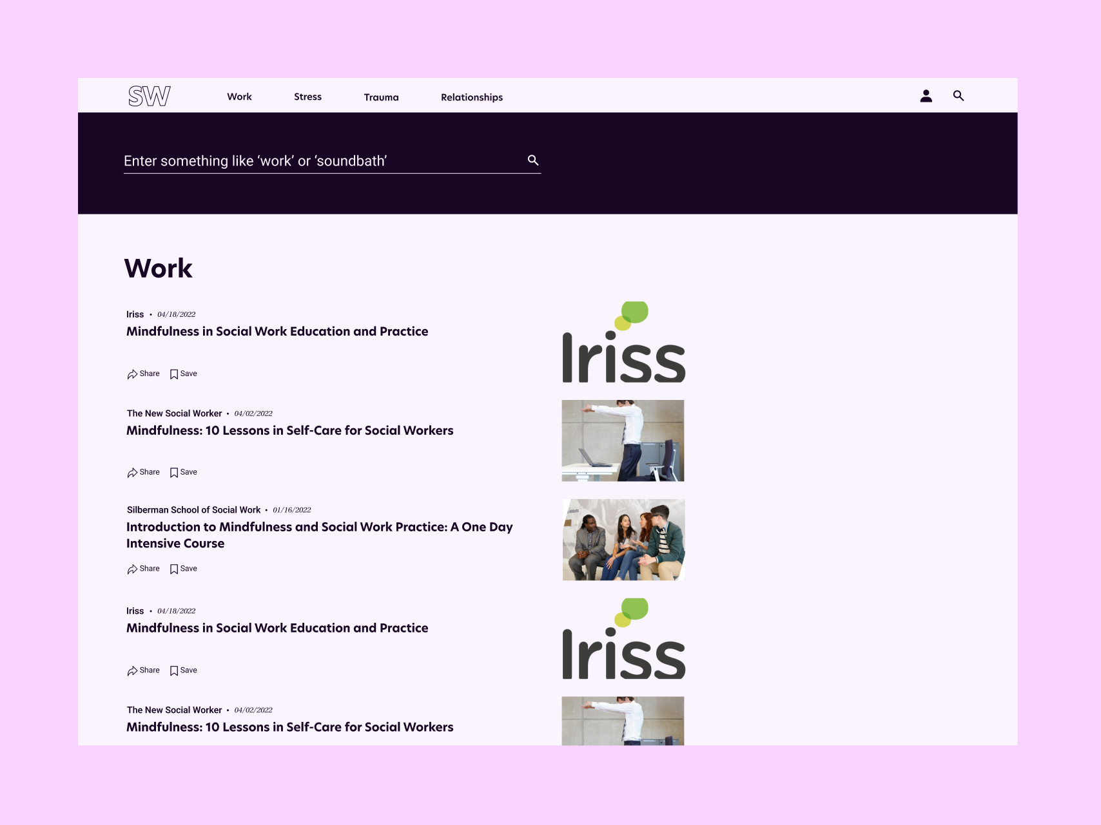Image resolution: width=1101 pixels, height=825 pixels.
Task: Focus the 'Enter something like work or soundbath' search field
Action: [332, 161]
